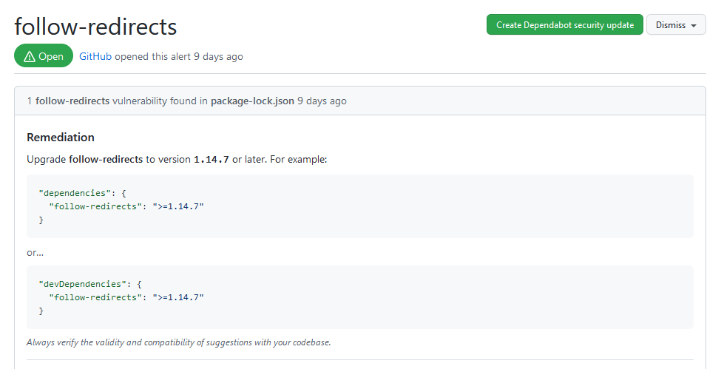Click the italic 'Always verify the validity' note

point(178,342)
